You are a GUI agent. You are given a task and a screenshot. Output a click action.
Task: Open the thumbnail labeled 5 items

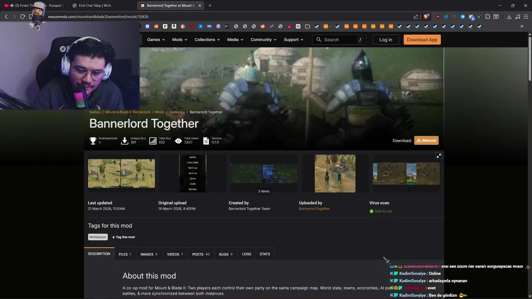click(x=264, y=174)
